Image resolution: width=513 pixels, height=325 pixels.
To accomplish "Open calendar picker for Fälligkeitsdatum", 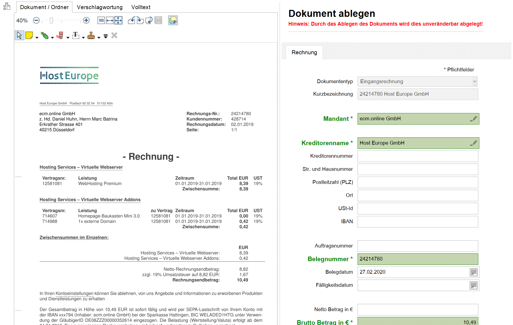I will click(x=473, y=285).
